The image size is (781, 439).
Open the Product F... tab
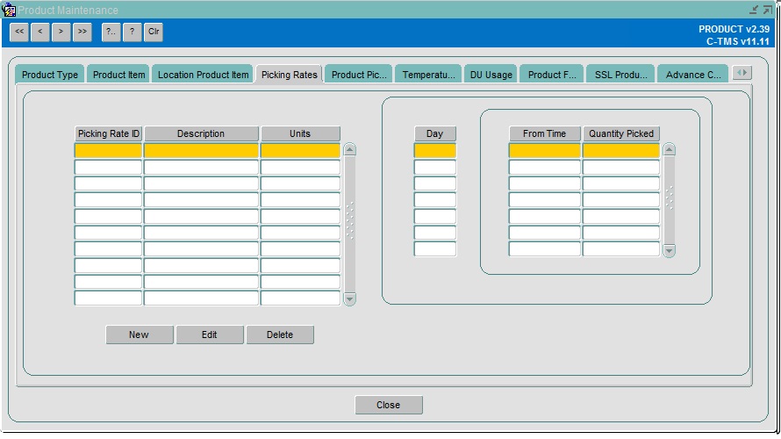[x=552, y=75]
